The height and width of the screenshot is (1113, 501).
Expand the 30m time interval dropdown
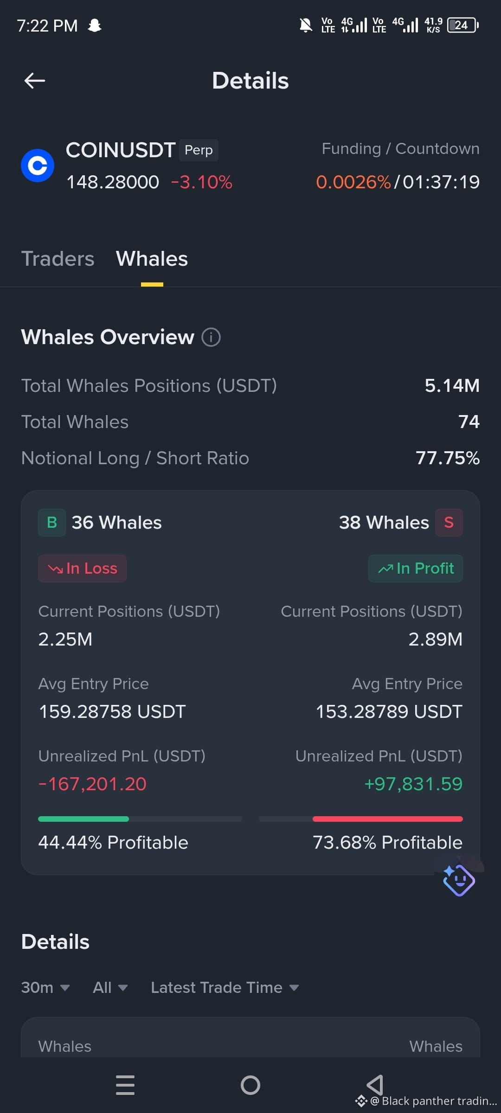coord(45,987)
